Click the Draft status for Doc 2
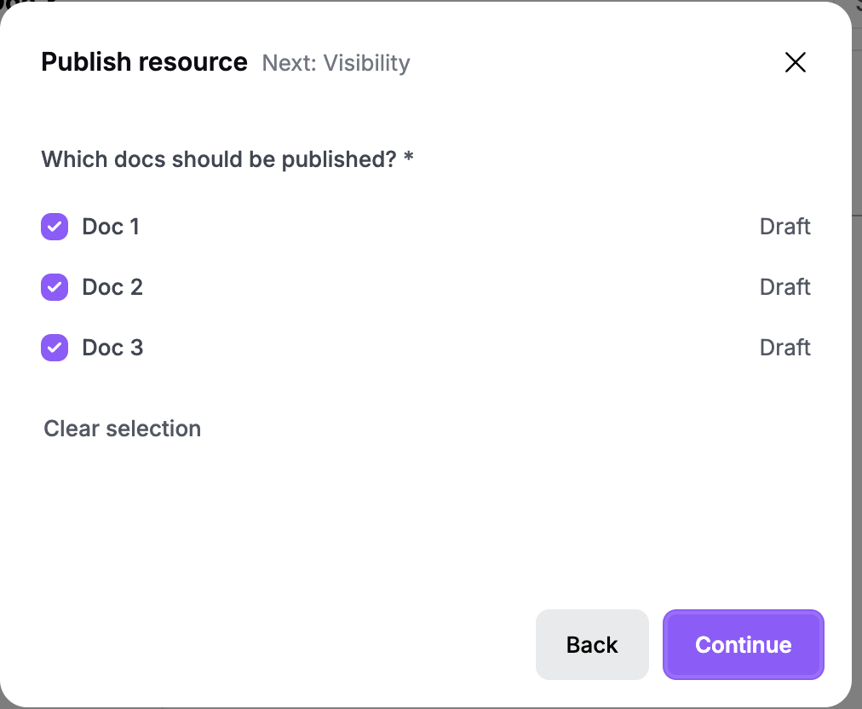The width and height of the screenshot is (862, 709). tap(784, 287)
